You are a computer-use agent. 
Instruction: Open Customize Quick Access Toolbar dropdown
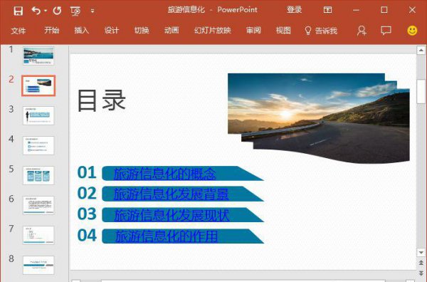[93, 11]
